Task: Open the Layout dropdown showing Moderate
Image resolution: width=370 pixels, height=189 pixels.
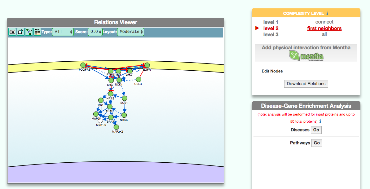Action: click(x=130, y=32)
